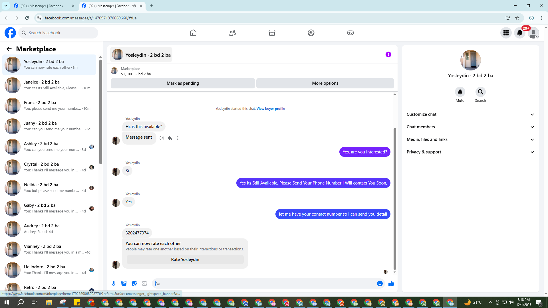Viewport: 548px width, 308px height.
Task: Mute the audio on the active browser tab
Action: coord(134,6)
